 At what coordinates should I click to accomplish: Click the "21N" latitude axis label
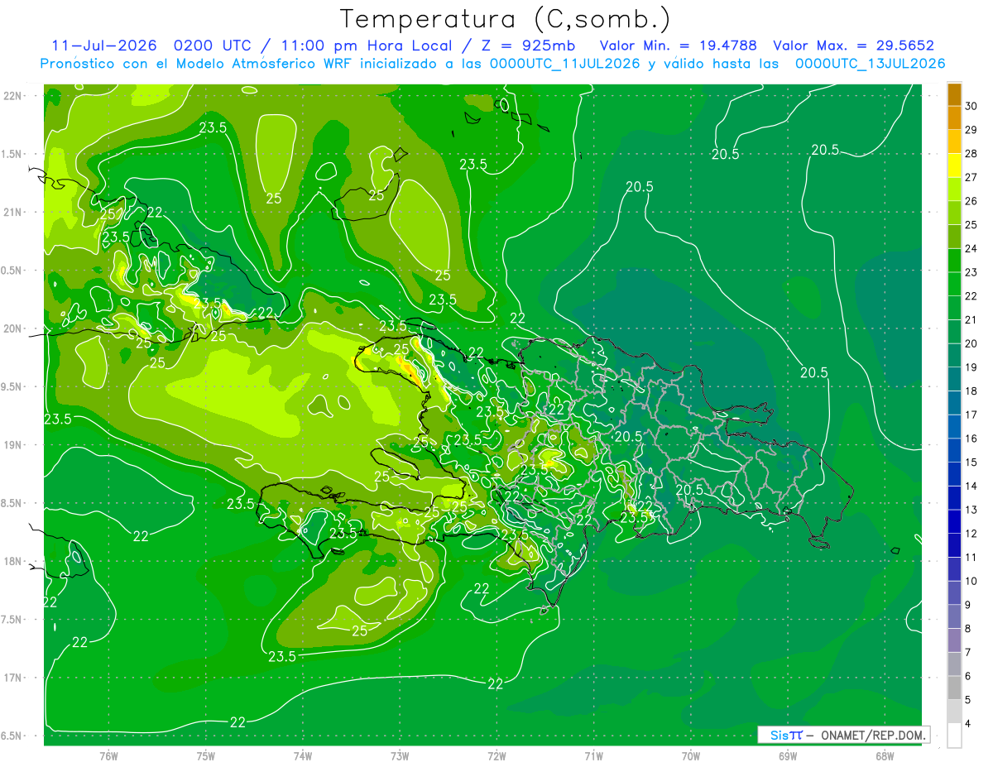tap(14, 212)
